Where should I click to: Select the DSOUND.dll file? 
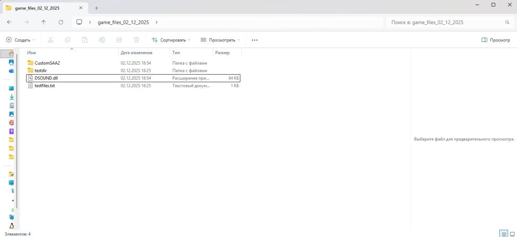[x=46, y=78]
